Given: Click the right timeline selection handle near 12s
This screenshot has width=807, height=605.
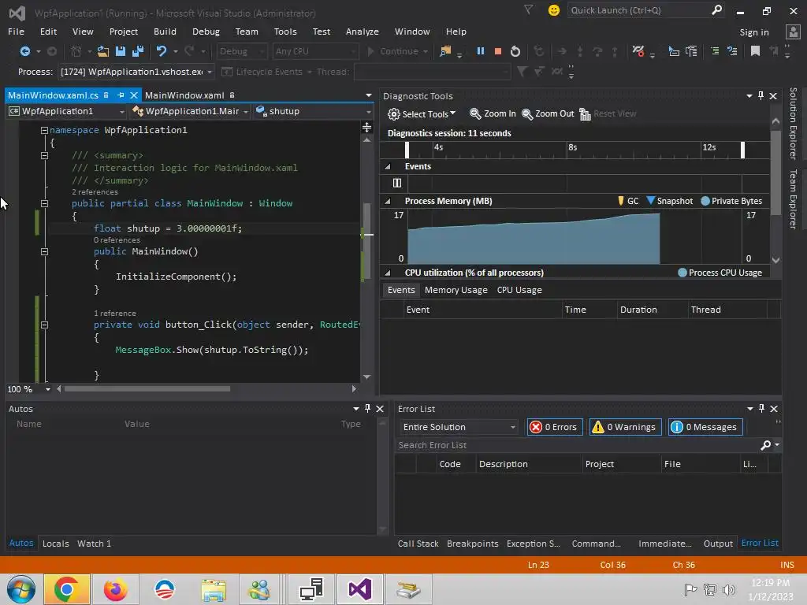Looking at the screenshot, I should [x=742, y=150].
